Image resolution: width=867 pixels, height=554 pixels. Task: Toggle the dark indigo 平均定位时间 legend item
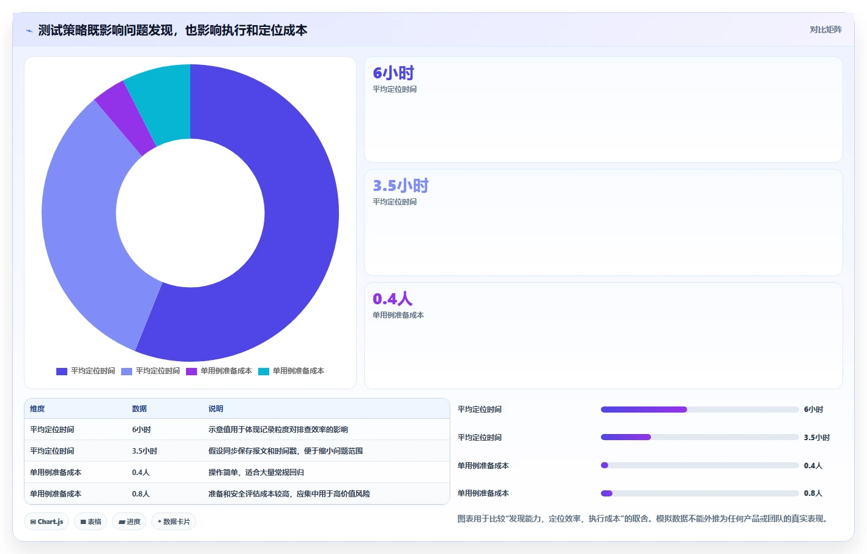tap(86, 371)
